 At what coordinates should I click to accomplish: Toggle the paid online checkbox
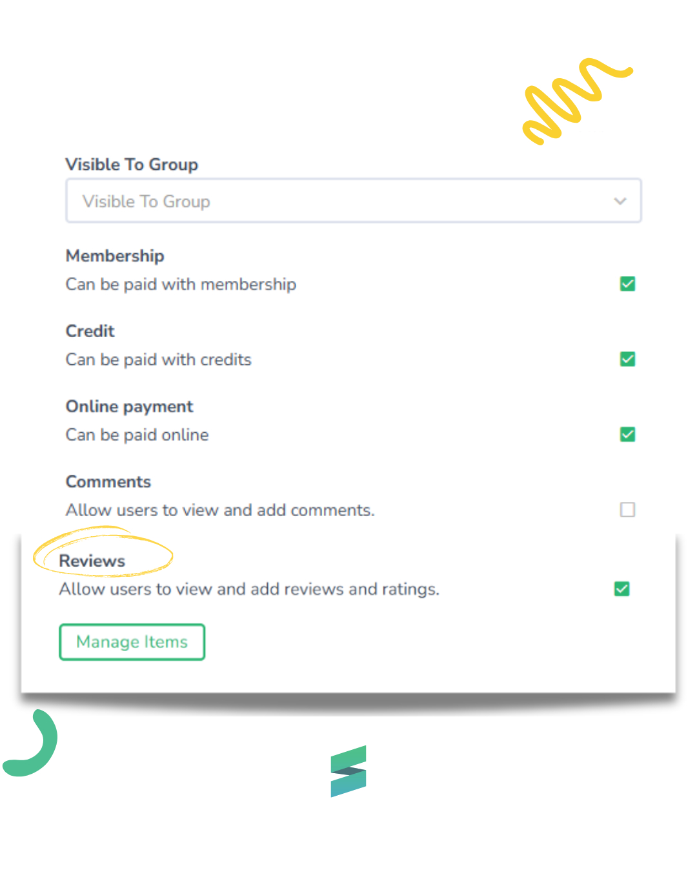point(627,434)
